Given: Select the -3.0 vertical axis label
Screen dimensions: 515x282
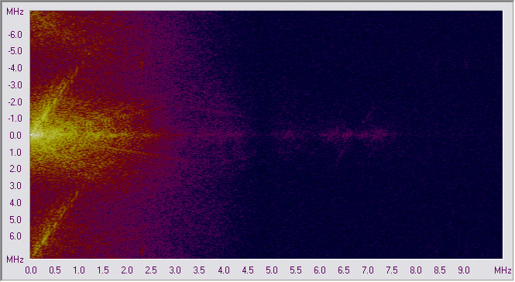Looking at the screenshot, I should [x=15, y=84].
